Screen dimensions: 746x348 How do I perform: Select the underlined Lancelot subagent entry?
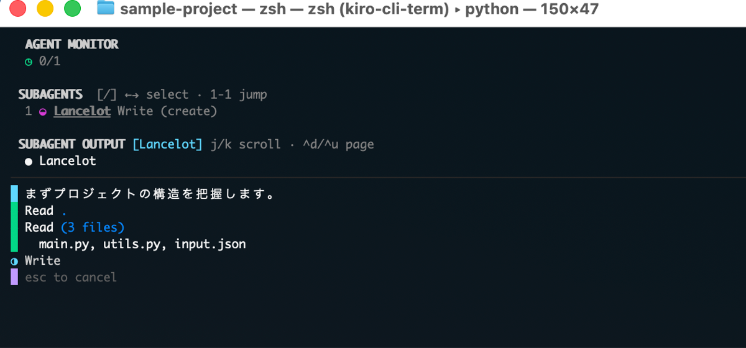82,111
